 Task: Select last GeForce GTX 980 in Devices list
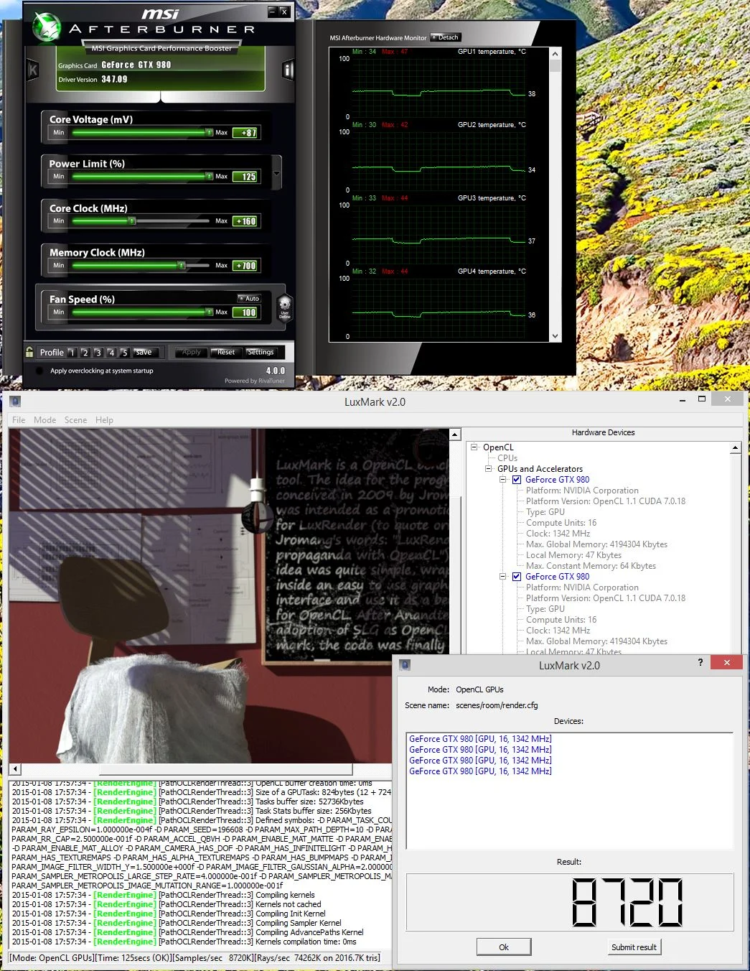480,771
